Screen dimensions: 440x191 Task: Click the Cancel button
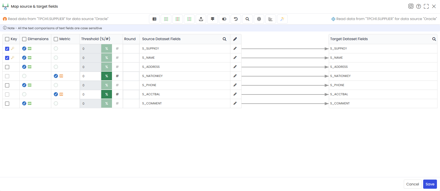(412, 184)
